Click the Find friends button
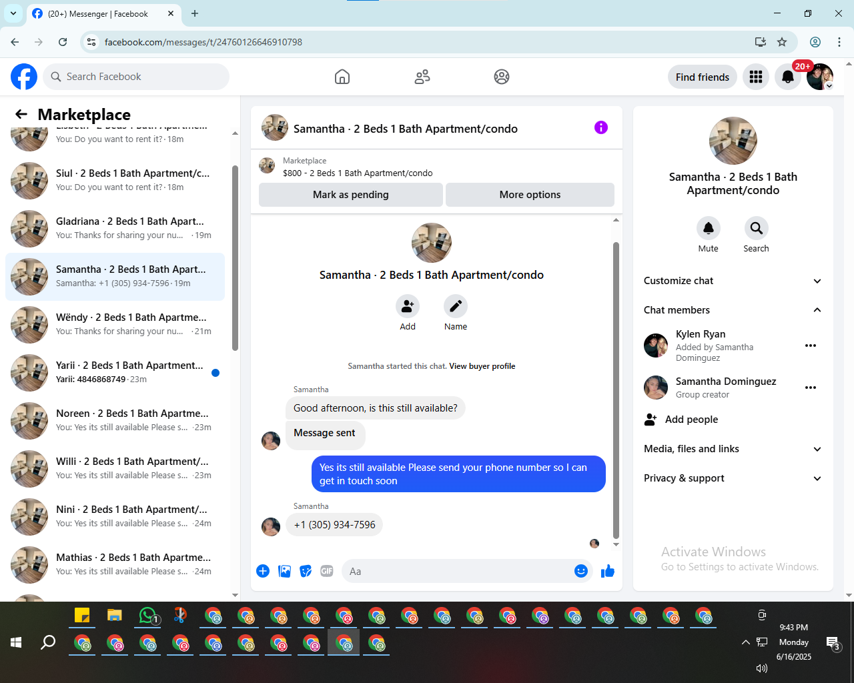 (703, 77)
